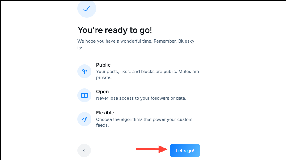Click the horizontal divider above the footer buttons
Screen dimensions: 286x160
pyautogui.click(x=143, y=137)
